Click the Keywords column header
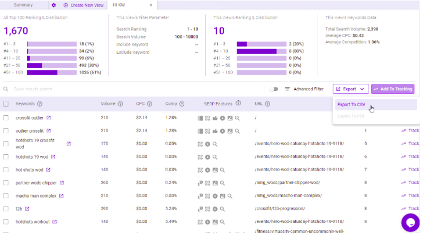Viewport: 423px width, 234px height. pyautogui.click(x=25, y=104)
